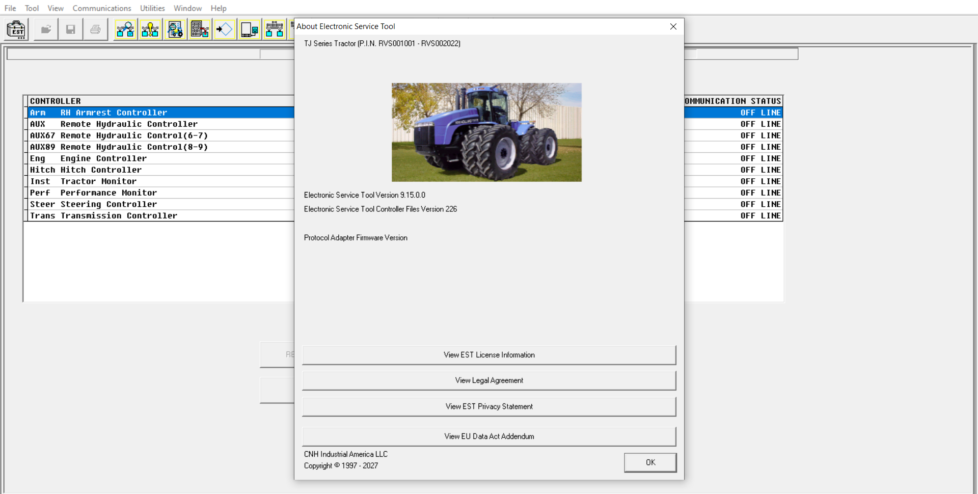This screenshot has height=494, width=978.
Task: Confirm the About dialog with OK
Action: [x=650, y=462]
